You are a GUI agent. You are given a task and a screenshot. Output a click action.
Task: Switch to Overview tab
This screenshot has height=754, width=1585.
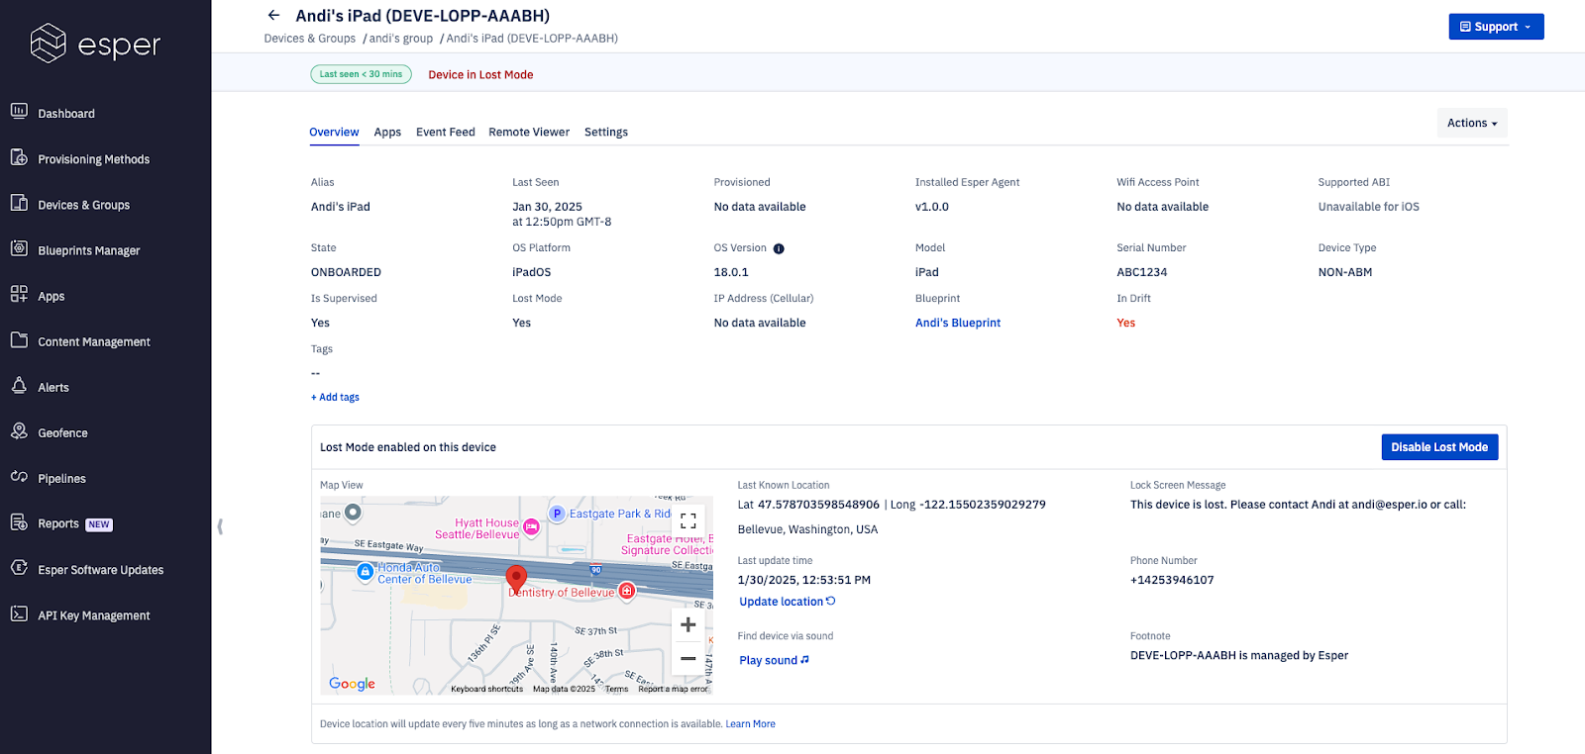point(334,132)
